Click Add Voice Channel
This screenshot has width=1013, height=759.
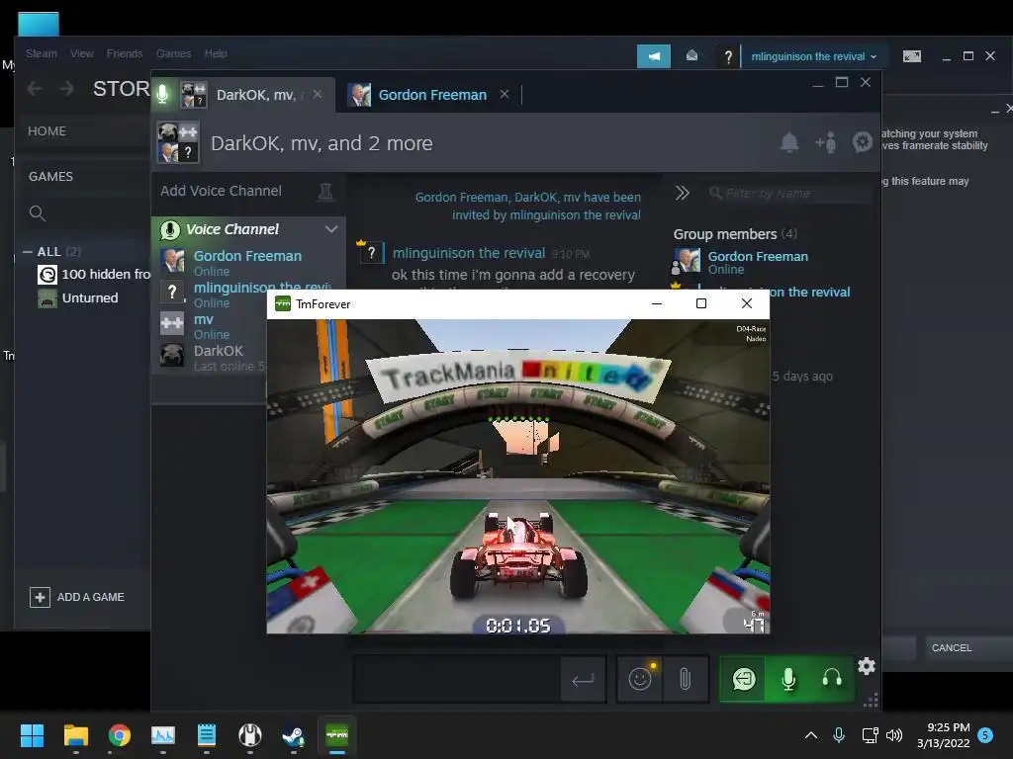tap(221, 191)
